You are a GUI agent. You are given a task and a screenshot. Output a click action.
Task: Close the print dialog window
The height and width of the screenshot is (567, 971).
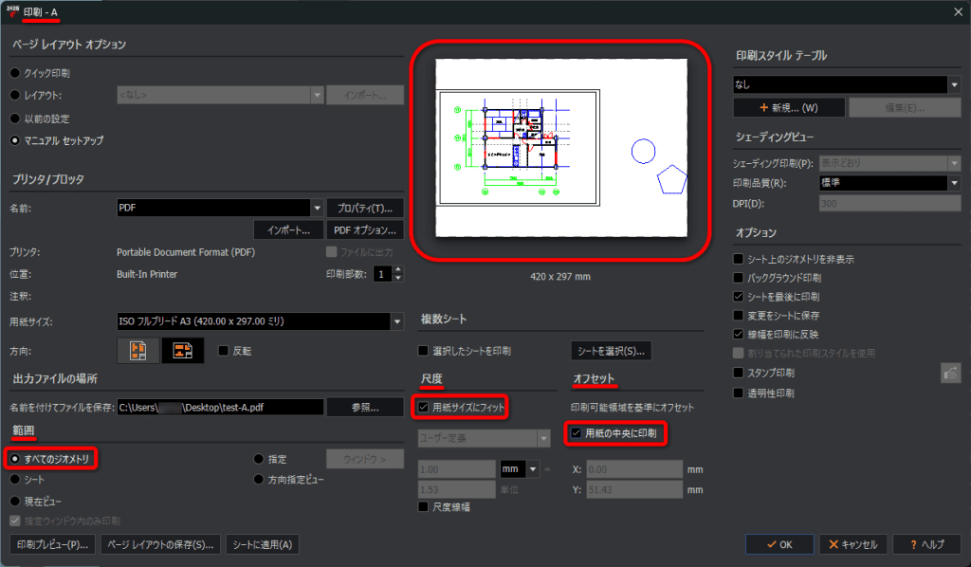click(958, 11)
